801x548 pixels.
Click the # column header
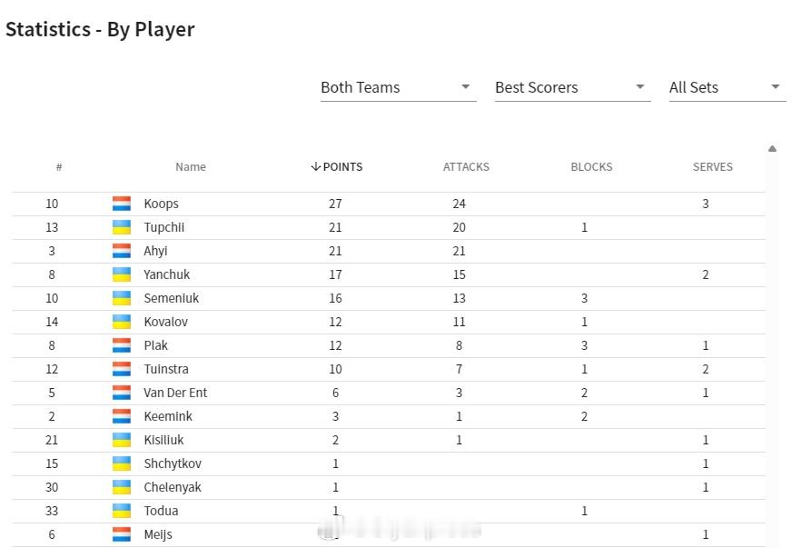59,166
